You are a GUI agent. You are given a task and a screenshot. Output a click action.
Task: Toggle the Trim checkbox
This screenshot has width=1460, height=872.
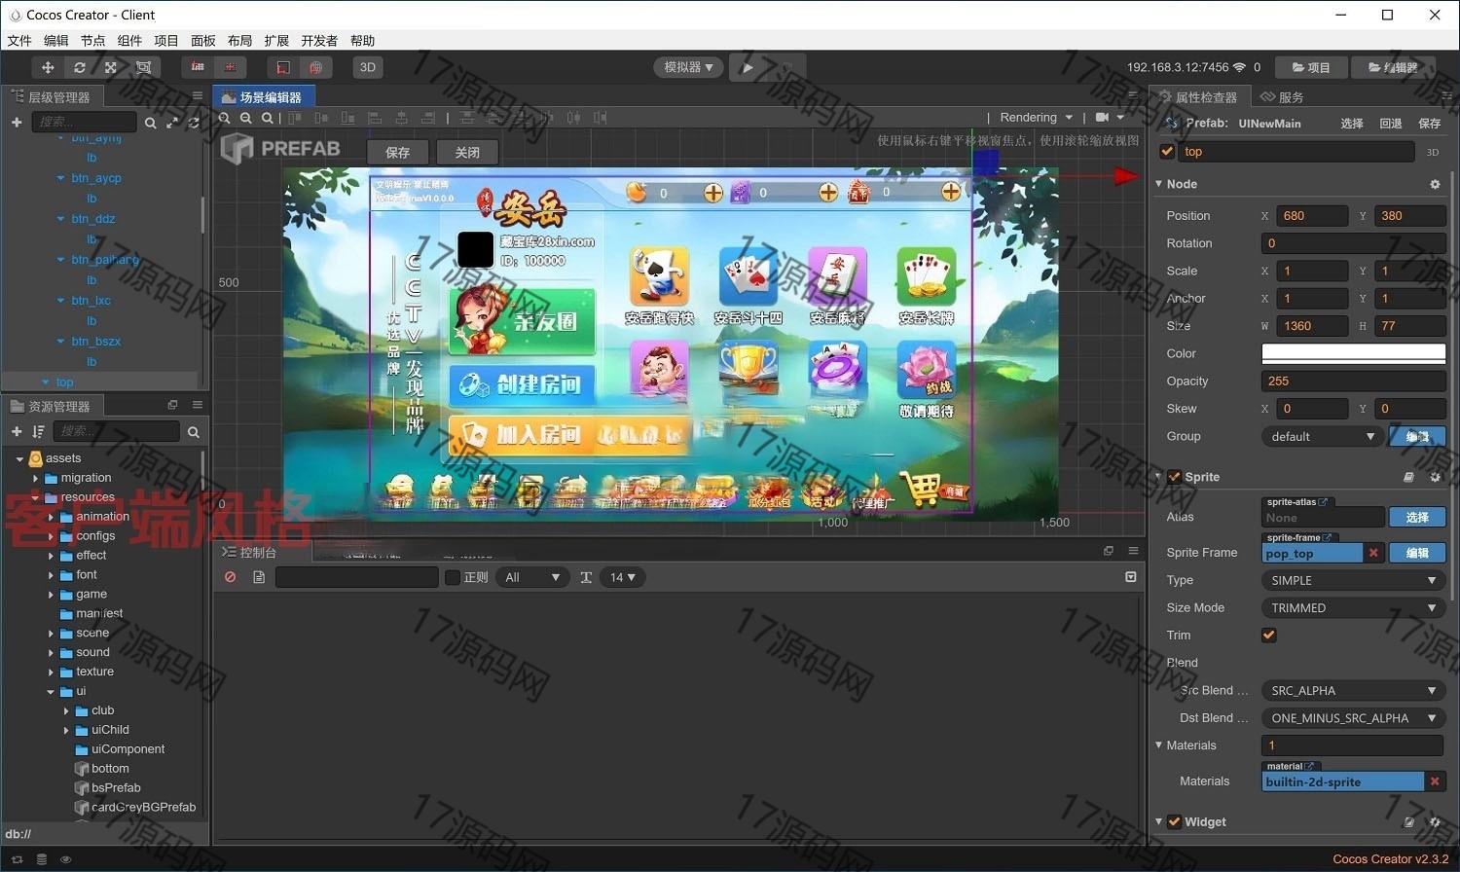pos(1269,636)
